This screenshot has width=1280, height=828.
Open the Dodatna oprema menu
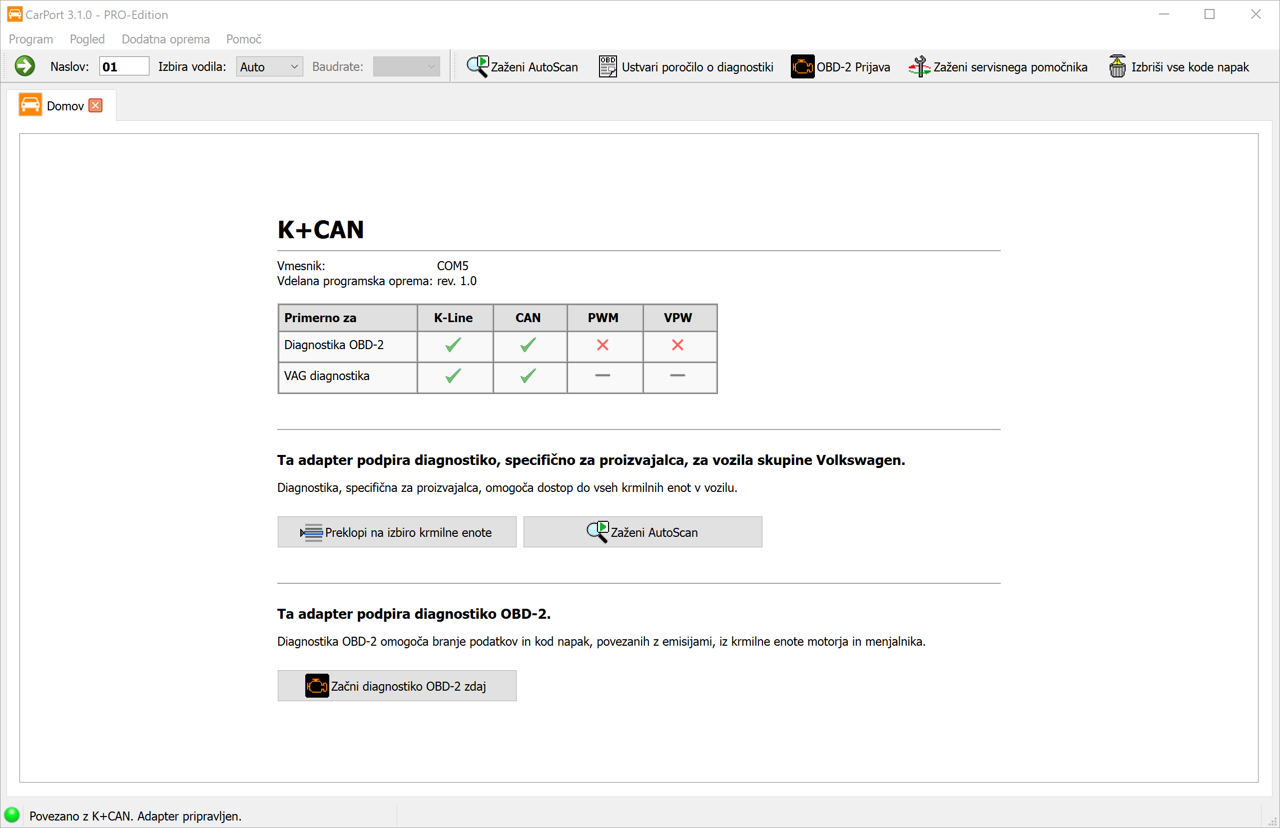pyautogui.click(x=166, y=39)
